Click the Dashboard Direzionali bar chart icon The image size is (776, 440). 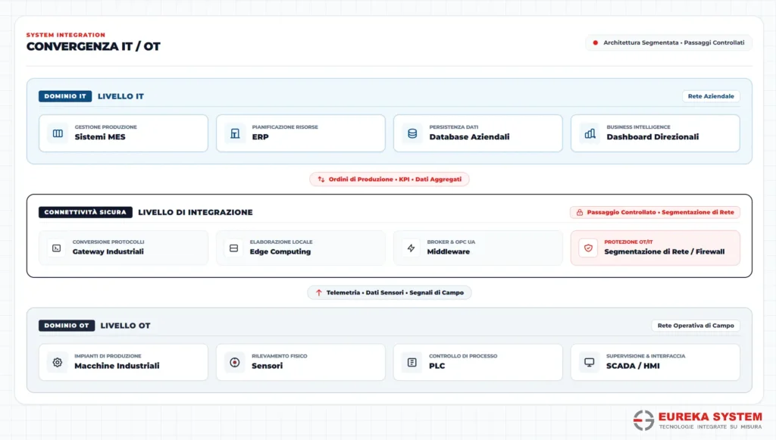tap(590, 133)
